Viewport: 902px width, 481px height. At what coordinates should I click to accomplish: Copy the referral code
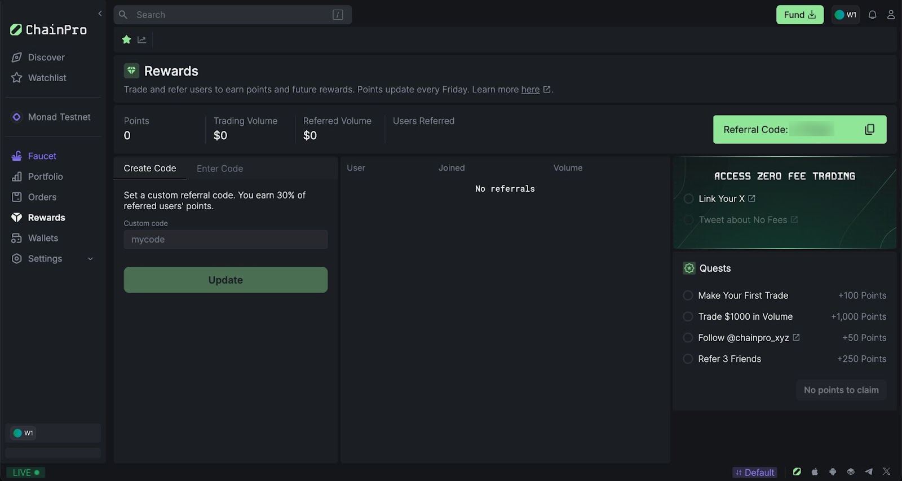(869, 130)
